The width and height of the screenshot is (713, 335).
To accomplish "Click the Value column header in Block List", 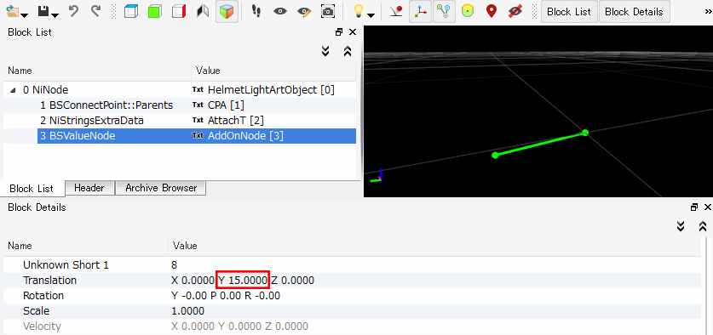I will [x=273, y=71].
